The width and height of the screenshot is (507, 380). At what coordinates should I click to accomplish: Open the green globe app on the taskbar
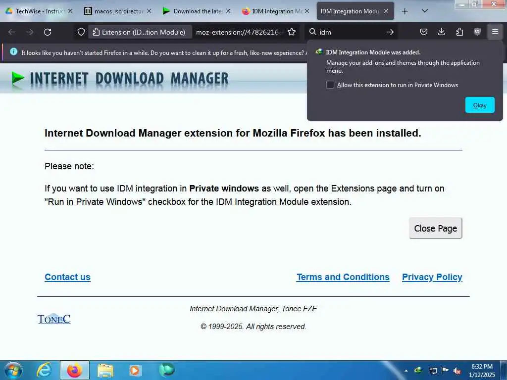point(167,370)
